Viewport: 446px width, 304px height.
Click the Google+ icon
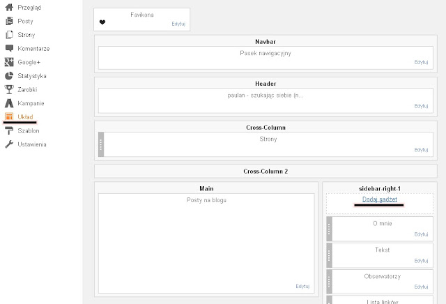tap(9, 62)
